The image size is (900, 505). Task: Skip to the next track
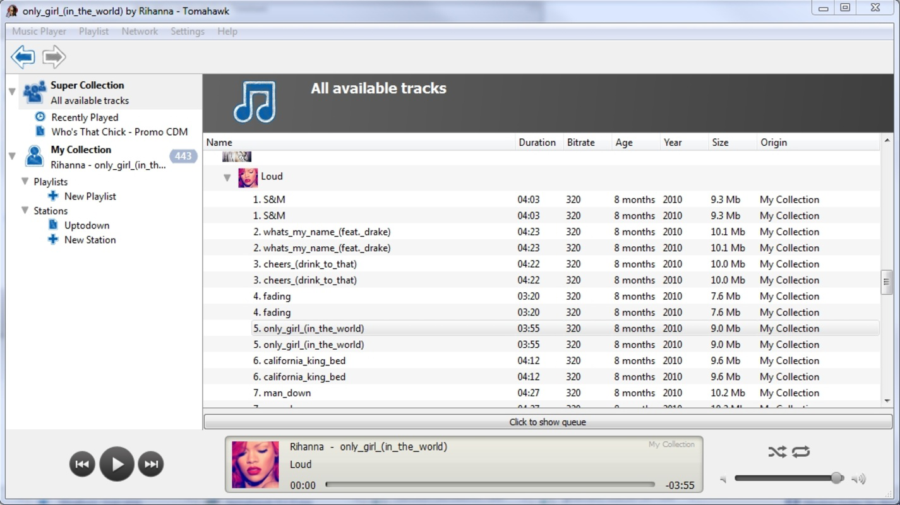click(151, 464)
